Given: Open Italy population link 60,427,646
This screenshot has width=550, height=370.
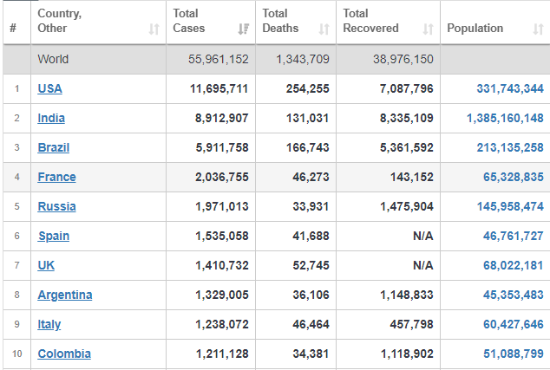Looking at the screenshot, I should pyautogui.click(x=514, y=324).
